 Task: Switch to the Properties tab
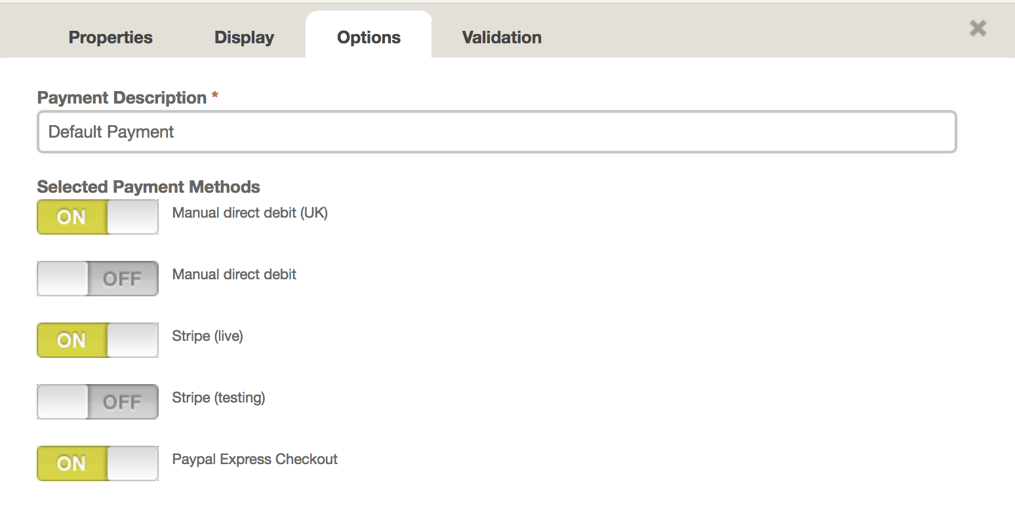click(x=111, y=37)
